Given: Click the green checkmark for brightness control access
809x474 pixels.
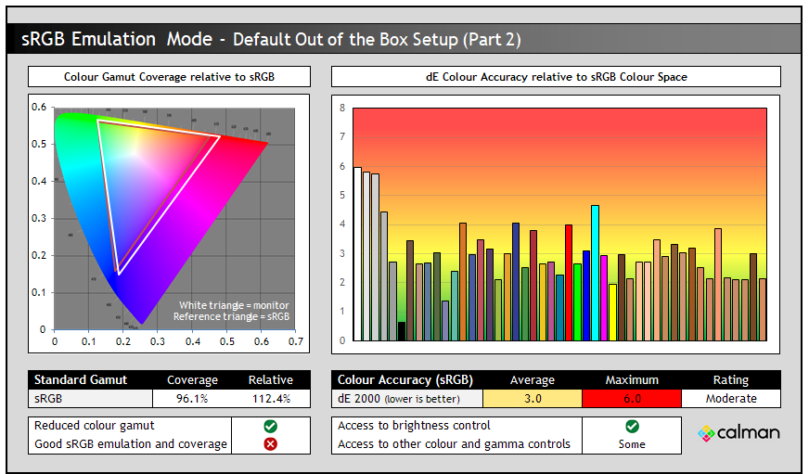Looking at the screenshot, I should pyautogui.click(x=632, y=427).
